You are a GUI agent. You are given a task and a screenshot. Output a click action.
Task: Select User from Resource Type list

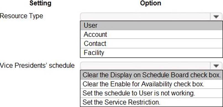[x=151, y=26]
